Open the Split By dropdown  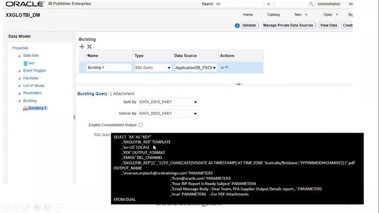click(195, 102)
